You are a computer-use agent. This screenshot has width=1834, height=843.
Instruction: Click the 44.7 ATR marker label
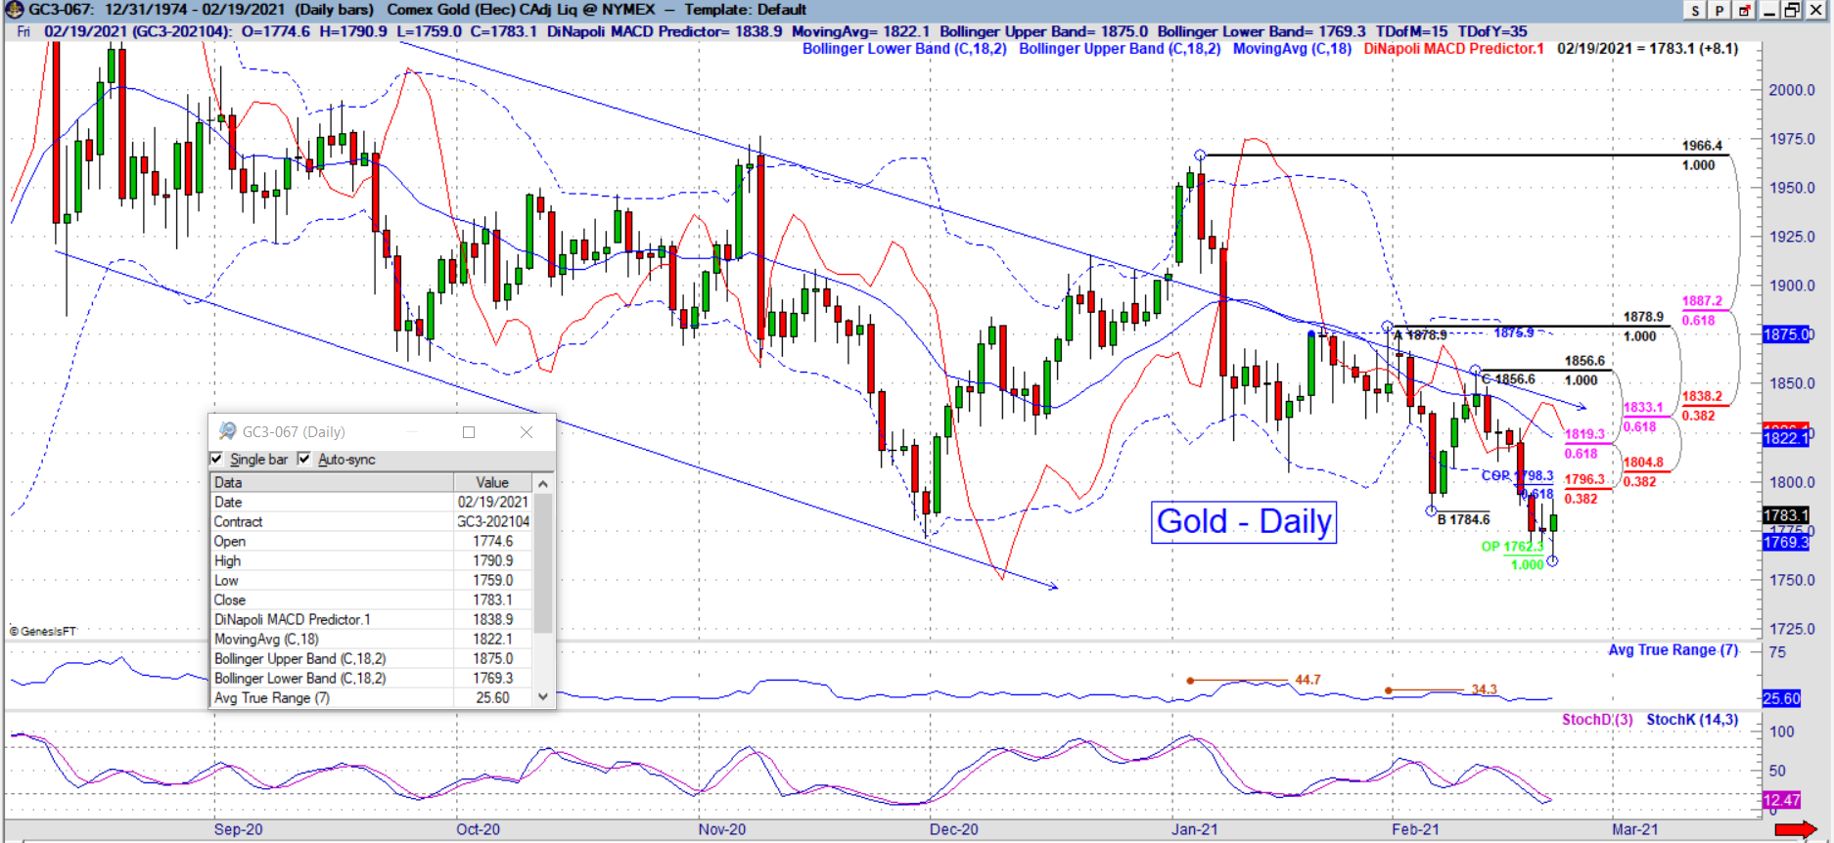point(1307,680)
